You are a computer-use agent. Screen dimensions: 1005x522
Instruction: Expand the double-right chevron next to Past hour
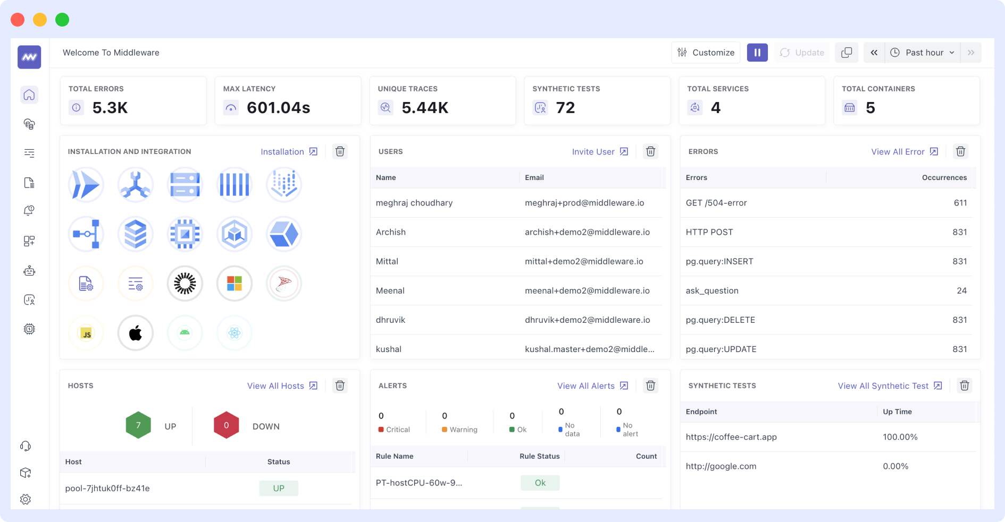point(971,53)
